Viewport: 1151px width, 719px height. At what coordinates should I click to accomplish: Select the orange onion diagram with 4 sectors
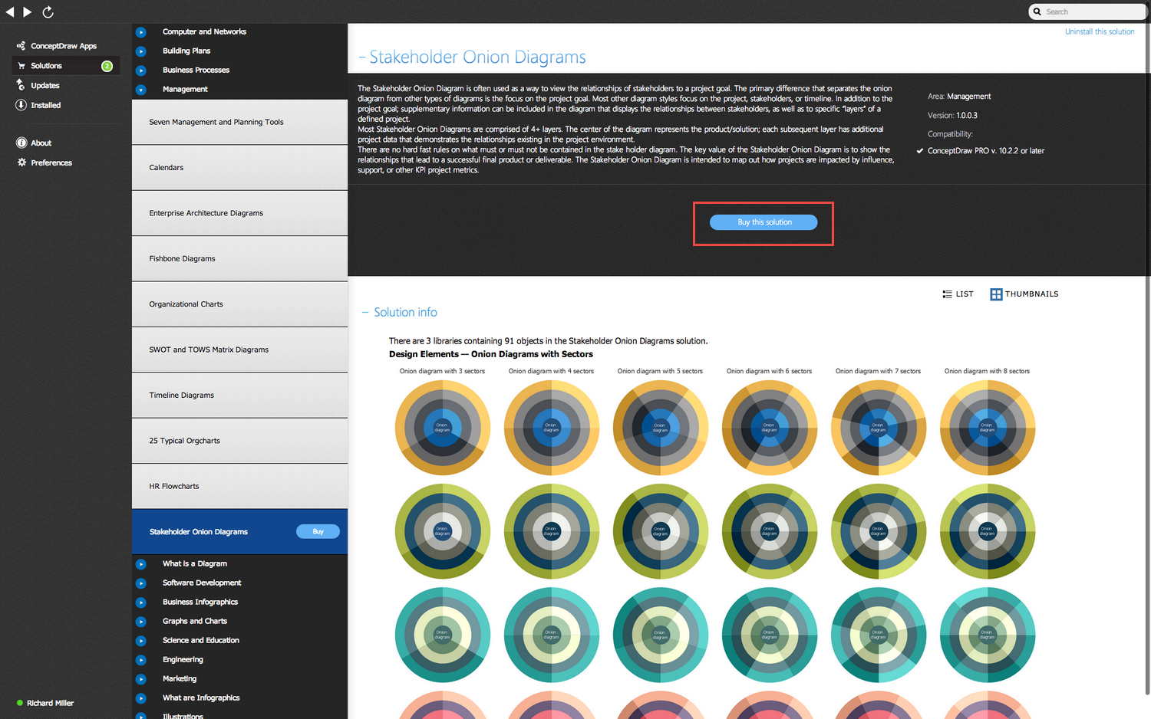pyautogui.click(x=552, y=428)
